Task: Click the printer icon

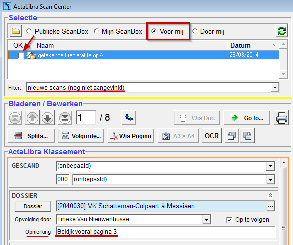Action: tap(282, 118)
